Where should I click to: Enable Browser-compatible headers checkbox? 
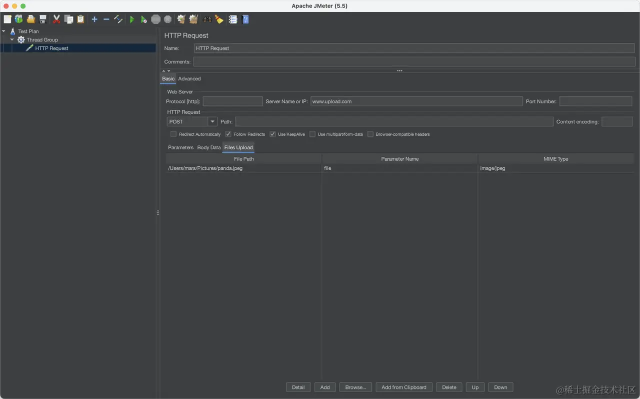370,134
